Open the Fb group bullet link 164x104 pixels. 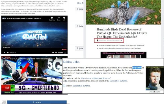(120, 48)
